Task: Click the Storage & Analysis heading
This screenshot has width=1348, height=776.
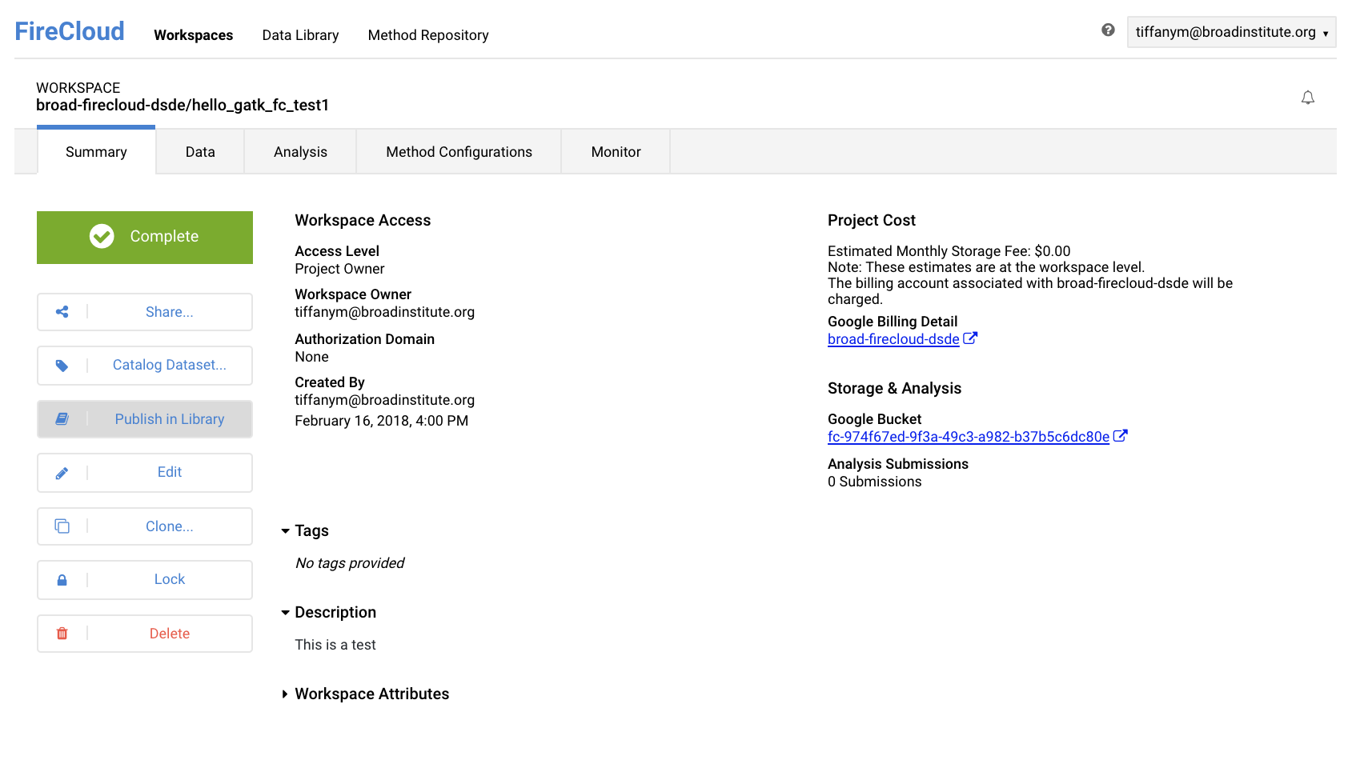Action: pos(895,389)
